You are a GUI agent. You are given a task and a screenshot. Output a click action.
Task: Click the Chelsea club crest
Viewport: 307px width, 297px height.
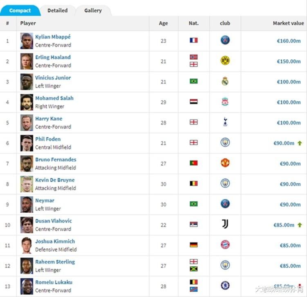pos(225,286)
